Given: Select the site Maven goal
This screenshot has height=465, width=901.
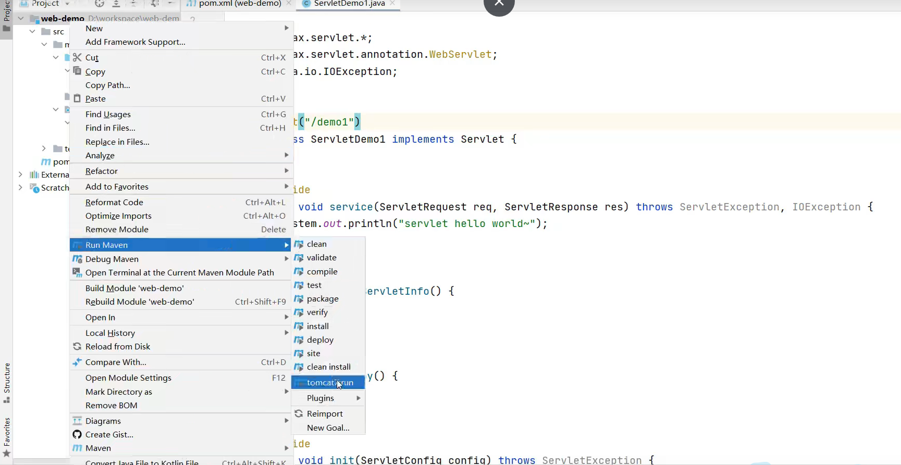Looking at the screenshot, I should click(328, 353).
